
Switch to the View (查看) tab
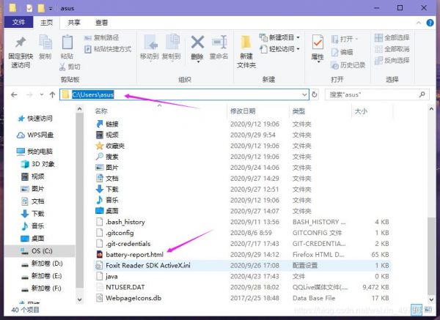tap(101, 23)
